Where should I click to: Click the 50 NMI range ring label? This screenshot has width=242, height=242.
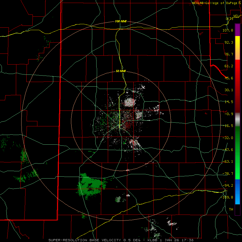[121, 71]
